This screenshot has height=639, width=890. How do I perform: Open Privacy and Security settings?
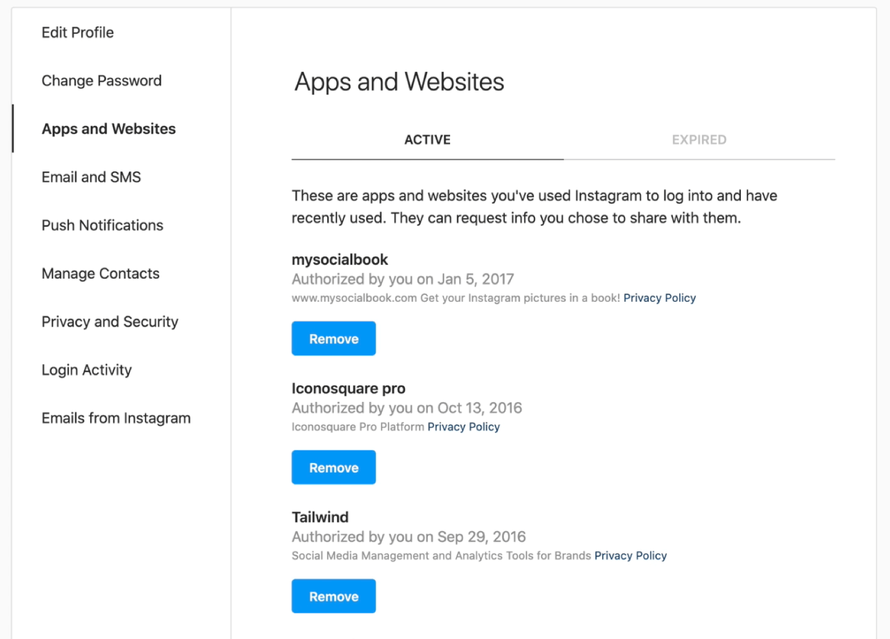coord(110,322)
